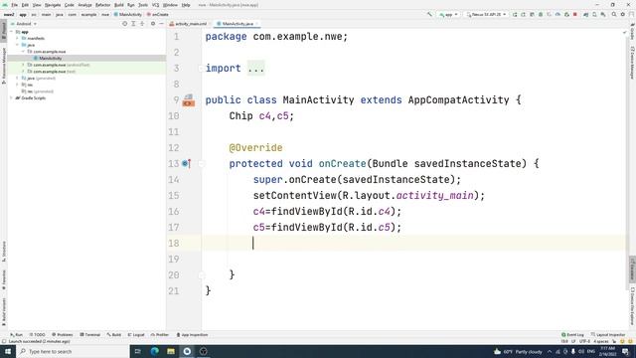This screenshot has width=636, height=358.
Task: Hide the Project panel with minus icon
Action: pos(161,24)
